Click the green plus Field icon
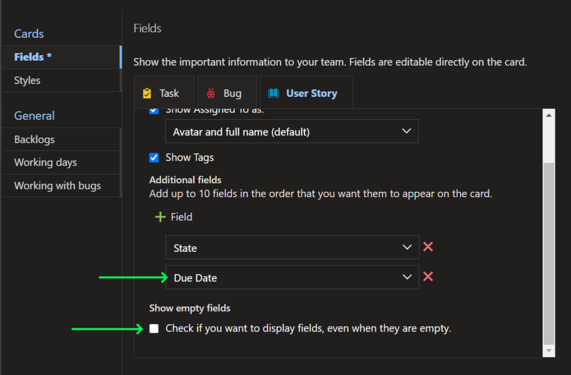Screen dimensions: 571x375 point(161,217)
